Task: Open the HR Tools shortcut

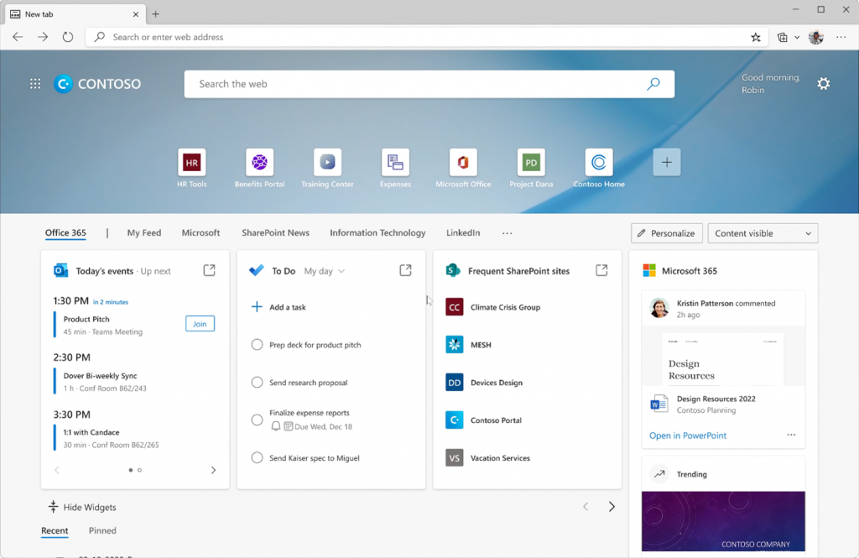Action: 191,162
